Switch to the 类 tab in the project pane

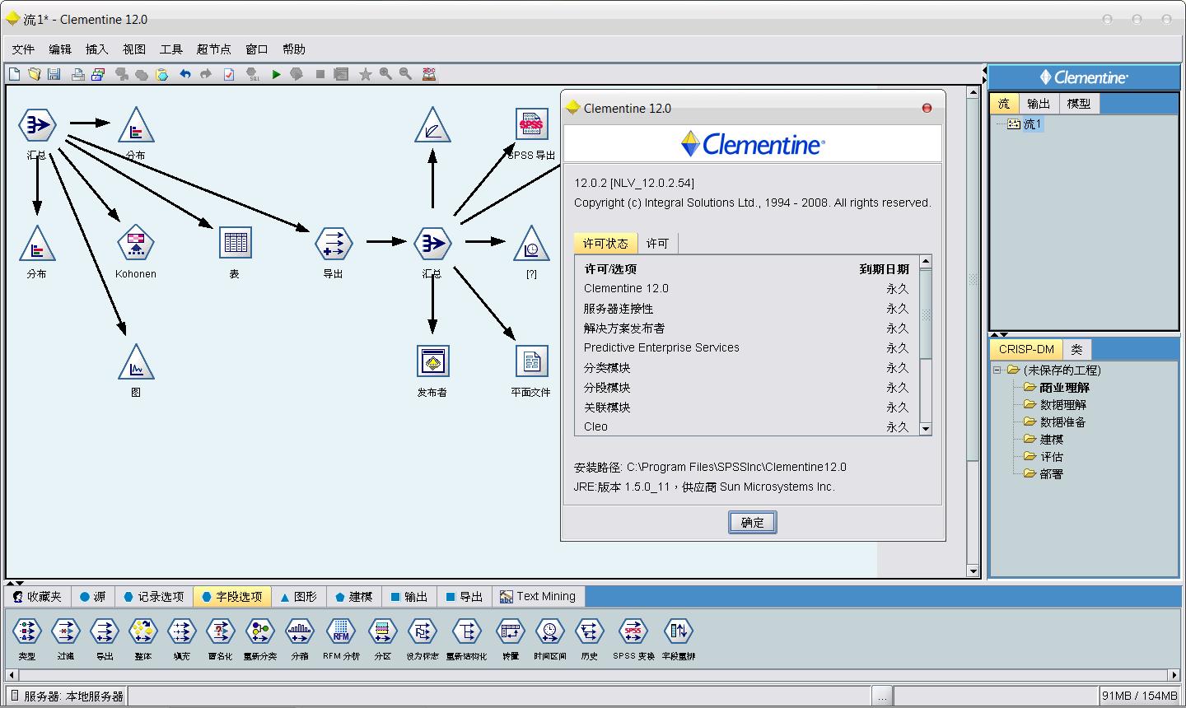[x=1076, y=349]
